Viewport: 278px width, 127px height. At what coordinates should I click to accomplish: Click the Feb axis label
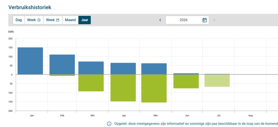point(62,116)
